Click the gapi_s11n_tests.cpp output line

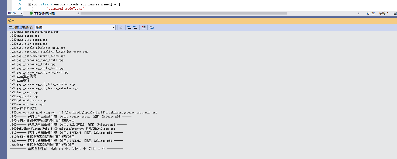point(29,44)
